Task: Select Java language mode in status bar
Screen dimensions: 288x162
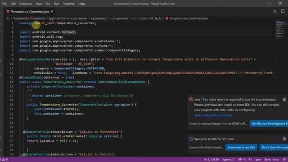Action: coord(258,159)
